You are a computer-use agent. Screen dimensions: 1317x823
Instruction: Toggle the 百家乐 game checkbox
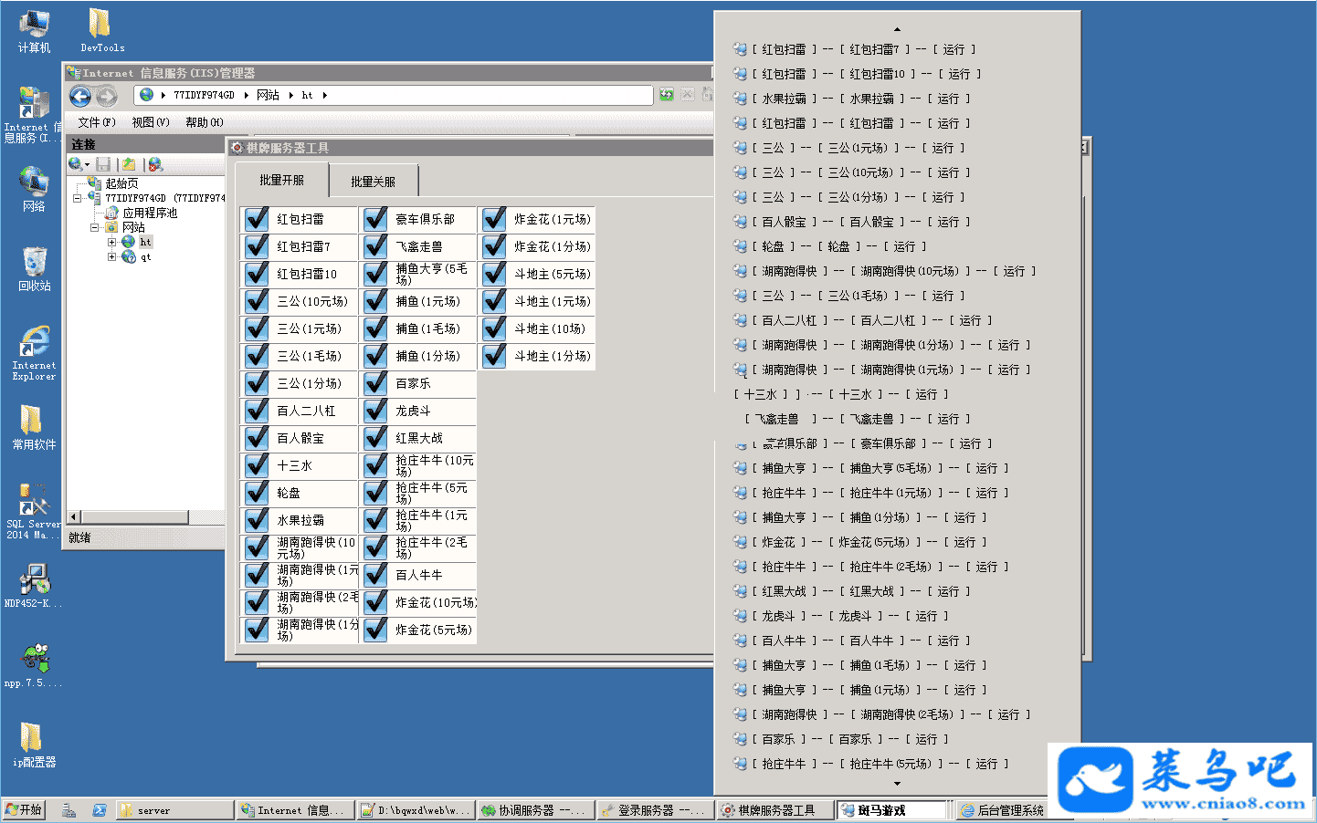375,383
